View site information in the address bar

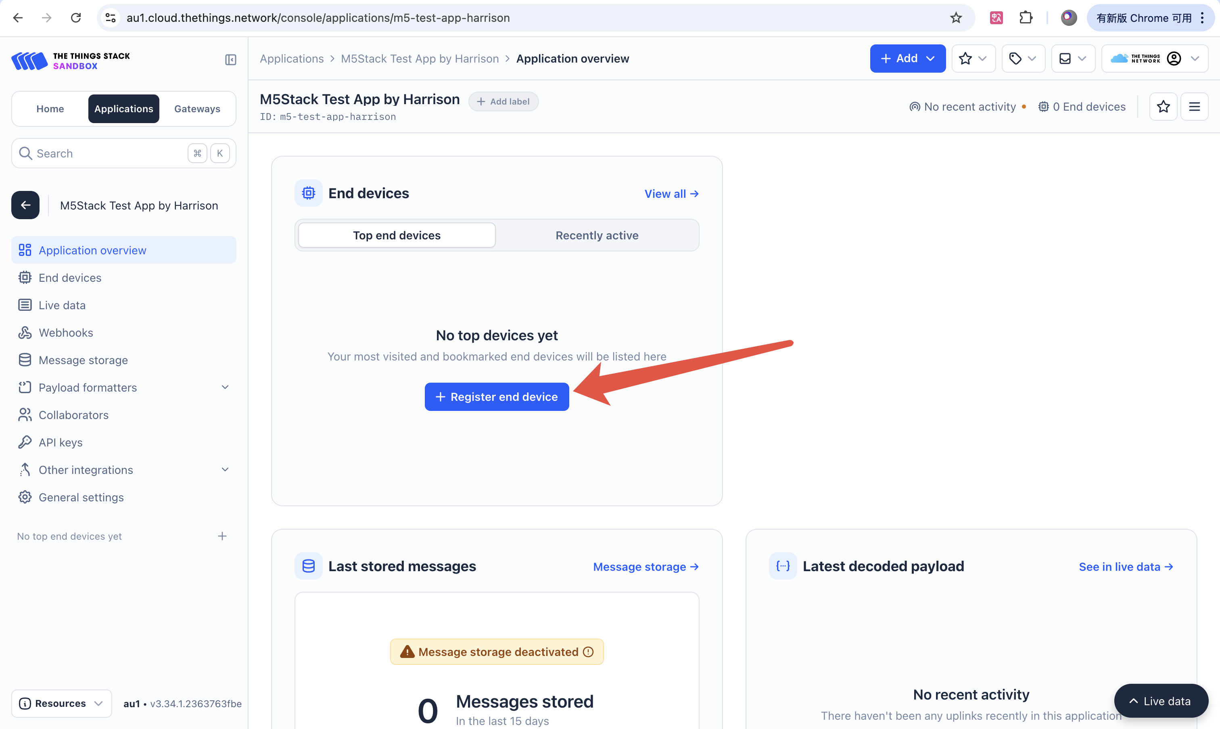point(111,18)
